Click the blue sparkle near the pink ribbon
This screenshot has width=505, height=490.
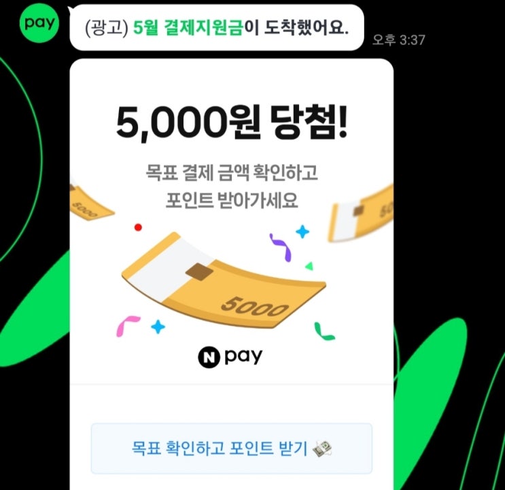pyautogui.click(x=158, y=327)
